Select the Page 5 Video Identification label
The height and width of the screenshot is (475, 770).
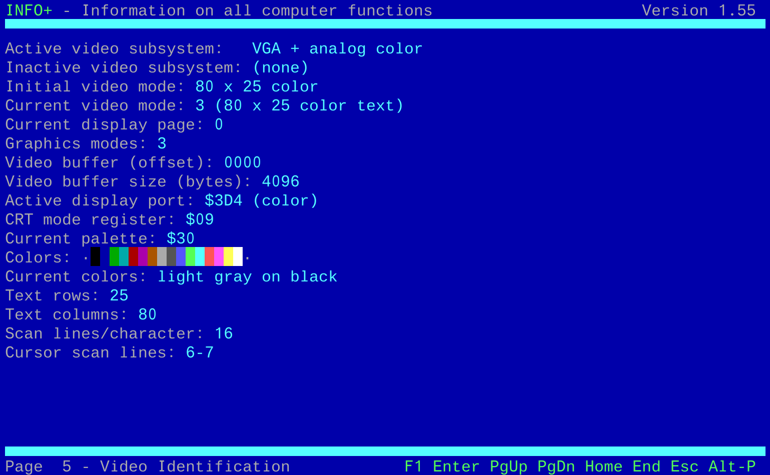click(148, 466)
